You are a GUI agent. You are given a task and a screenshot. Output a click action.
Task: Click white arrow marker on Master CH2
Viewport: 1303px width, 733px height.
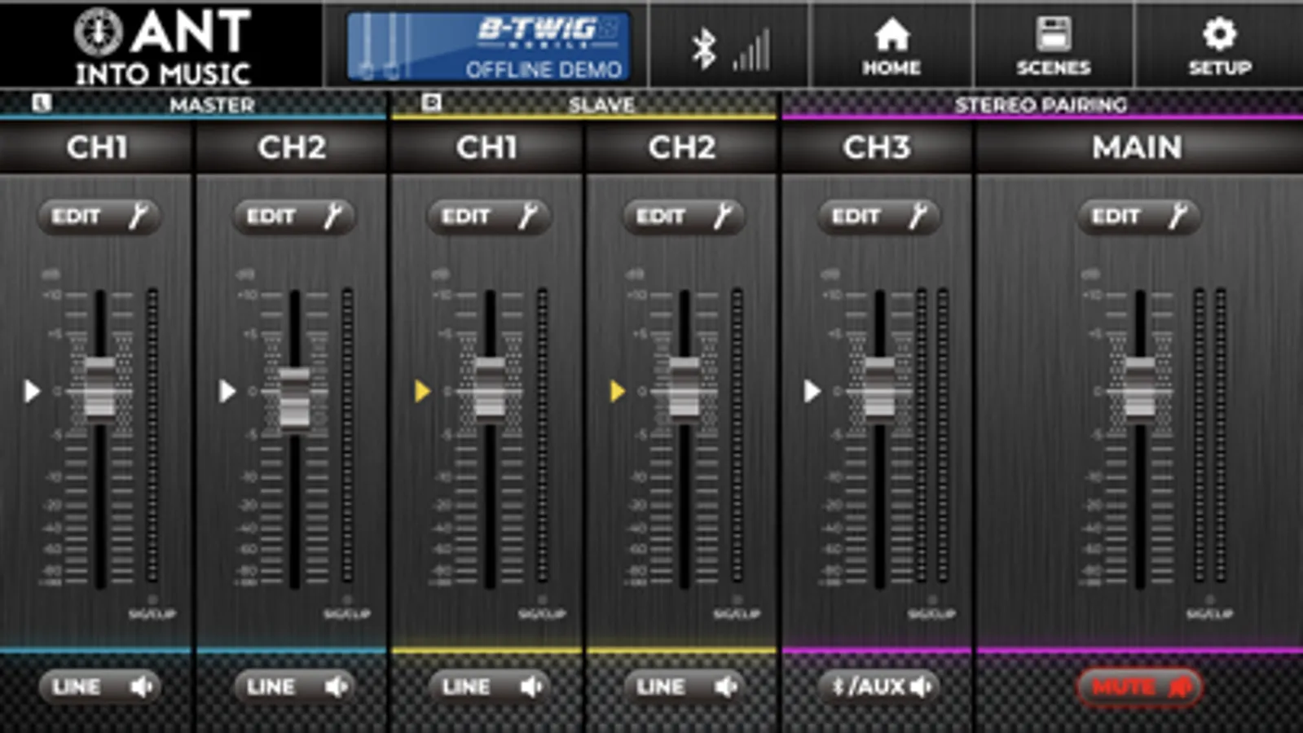tap(227, 392)
